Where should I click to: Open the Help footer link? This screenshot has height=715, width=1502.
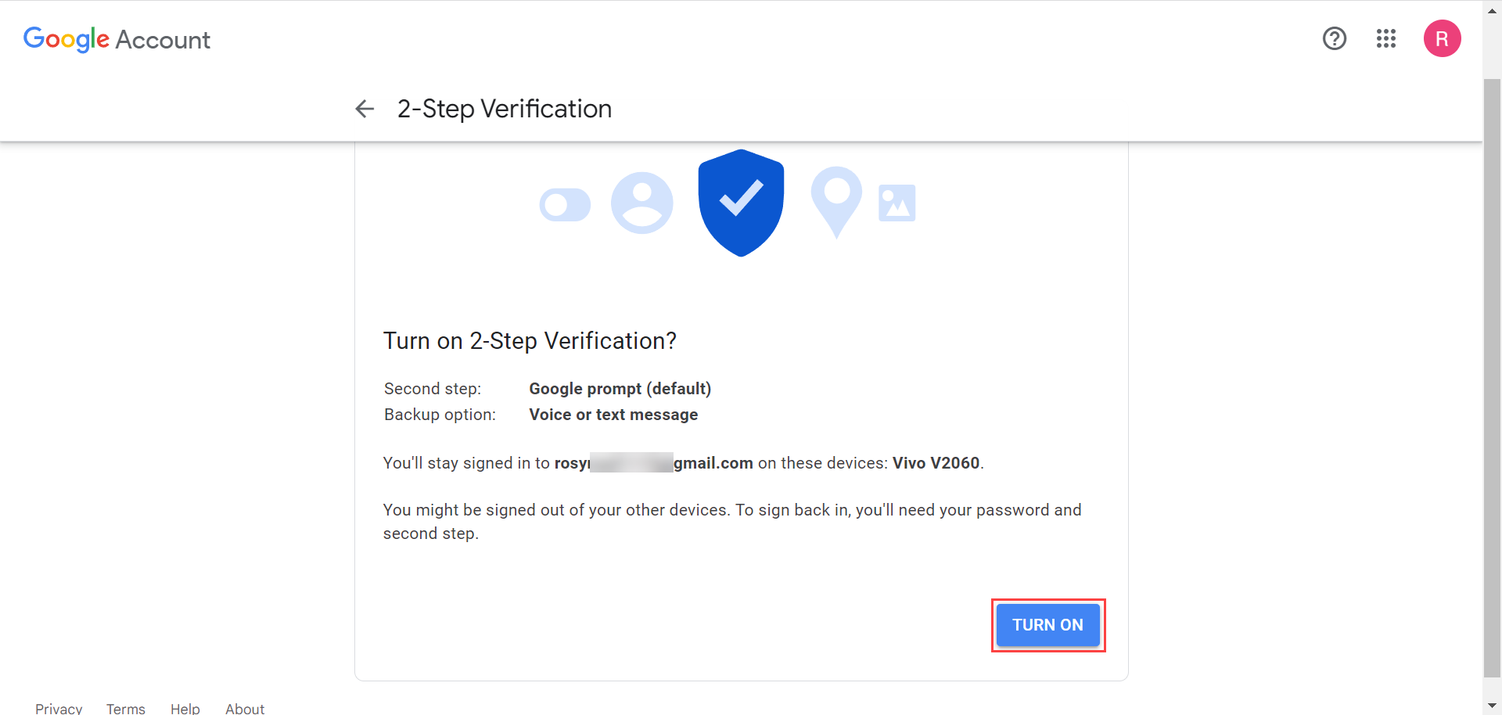tap(185, 708)
